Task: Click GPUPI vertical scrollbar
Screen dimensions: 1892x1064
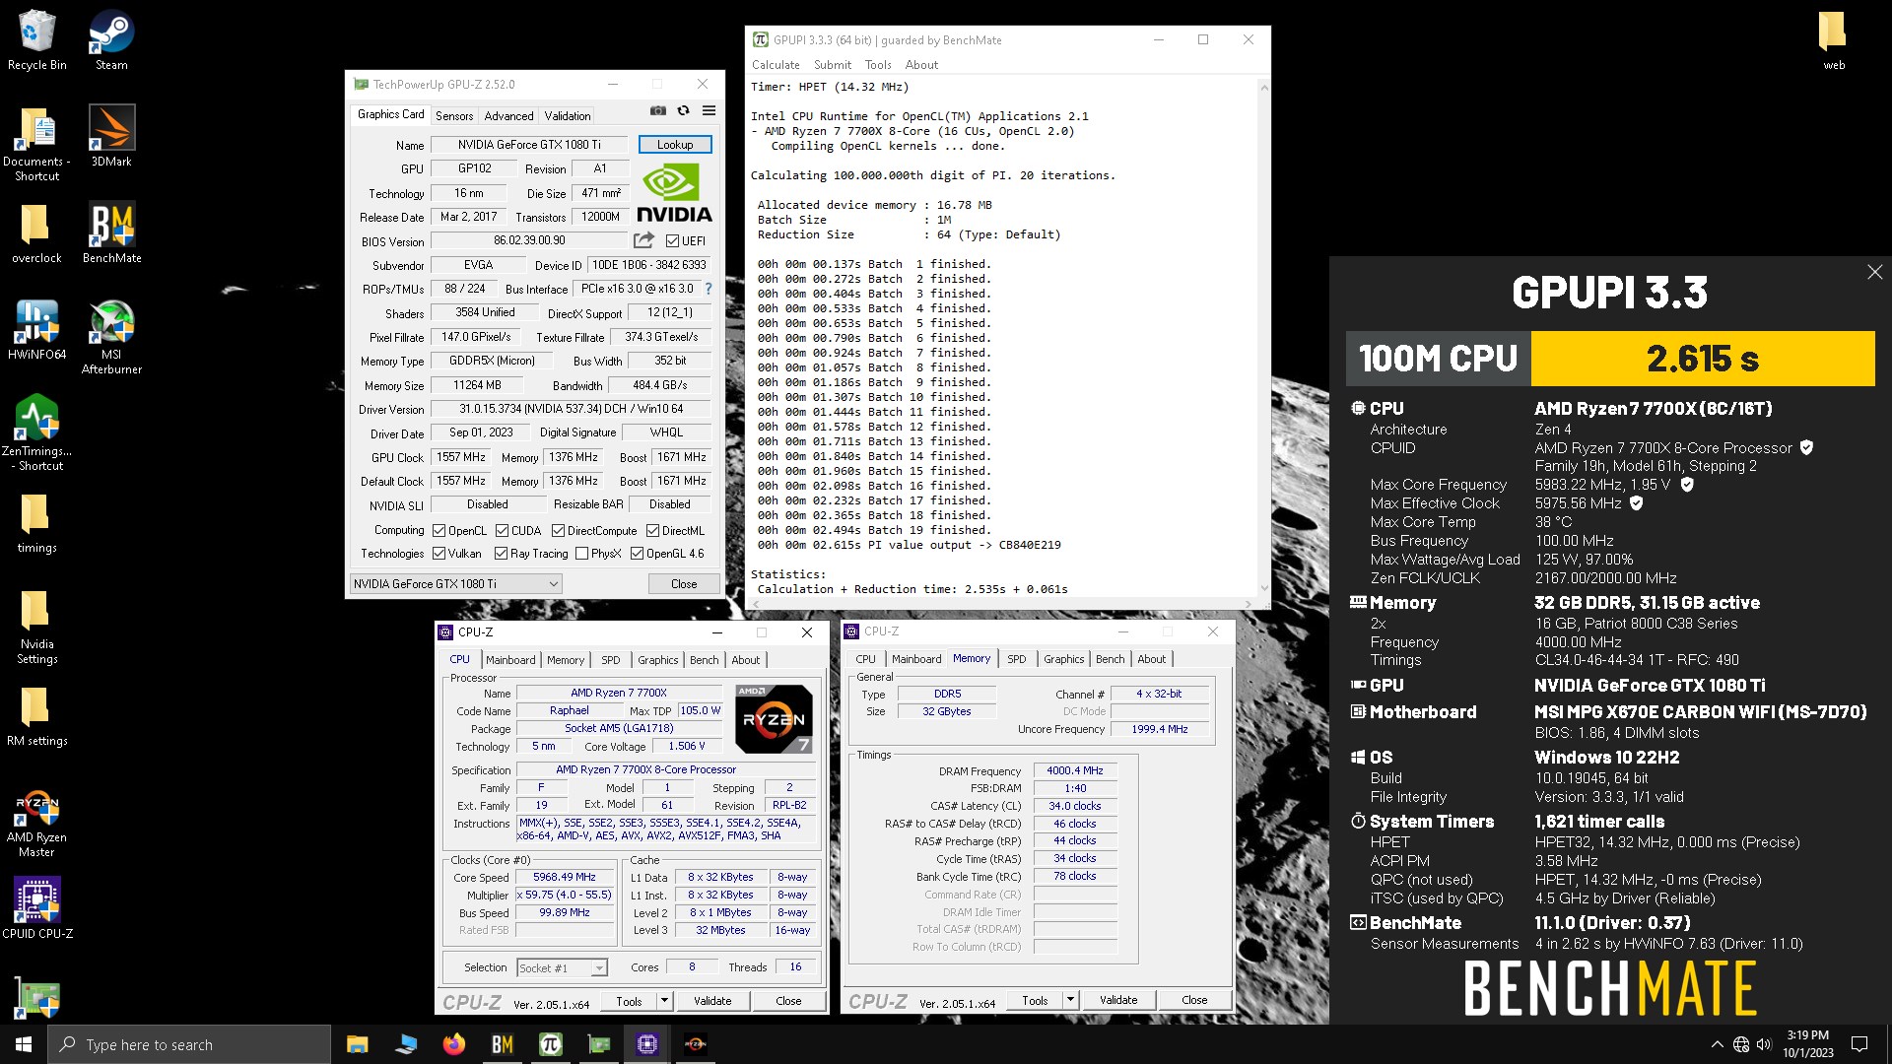Action: click(x=1264, y=337)
